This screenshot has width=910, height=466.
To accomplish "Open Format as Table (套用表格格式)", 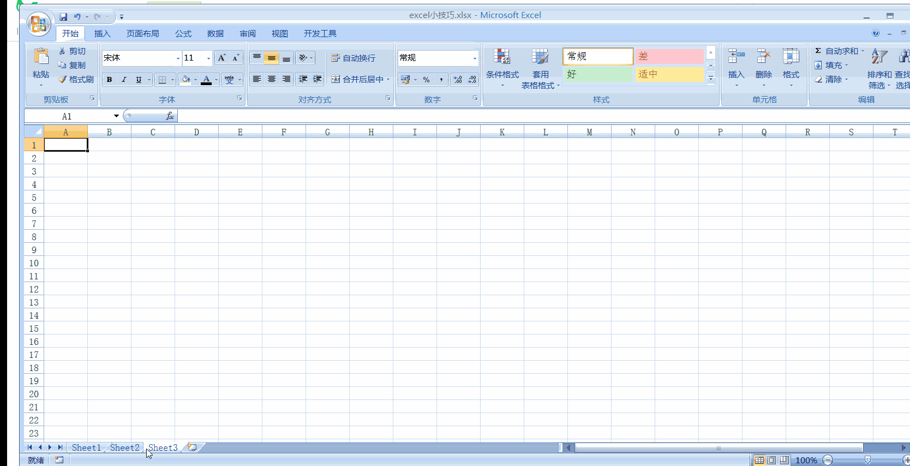I will pos(540,68).
